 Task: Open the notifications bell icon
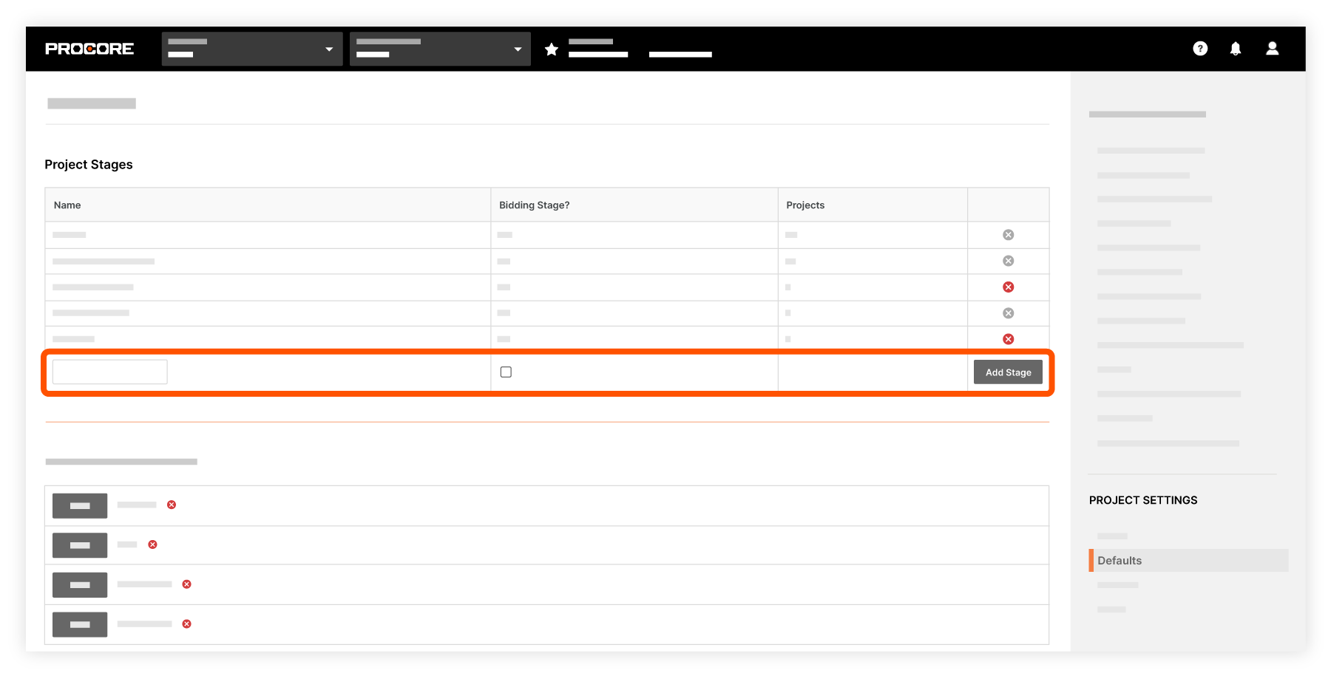(x=1236, y=48)
